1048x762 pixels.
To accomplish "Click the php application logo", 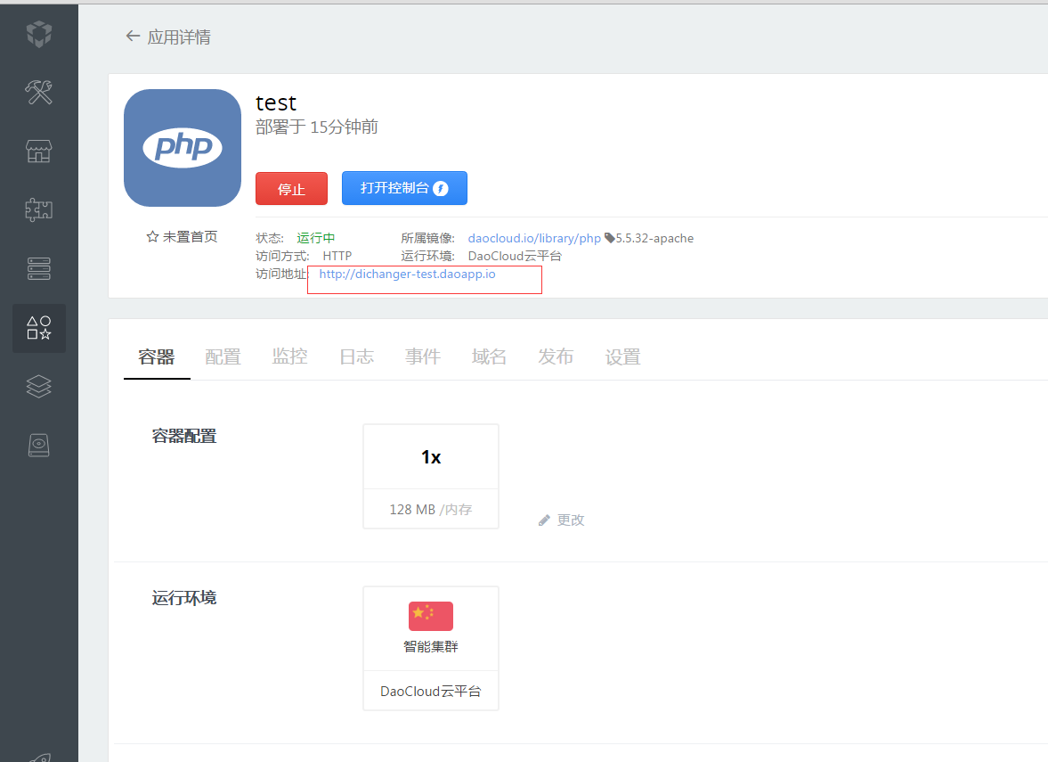I will 183,148.
